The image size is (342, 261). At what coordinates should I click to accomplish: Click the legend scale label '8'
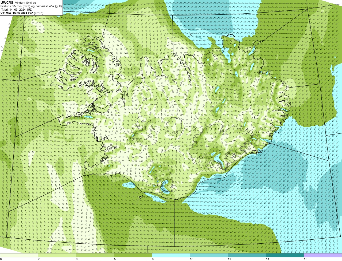153,259
